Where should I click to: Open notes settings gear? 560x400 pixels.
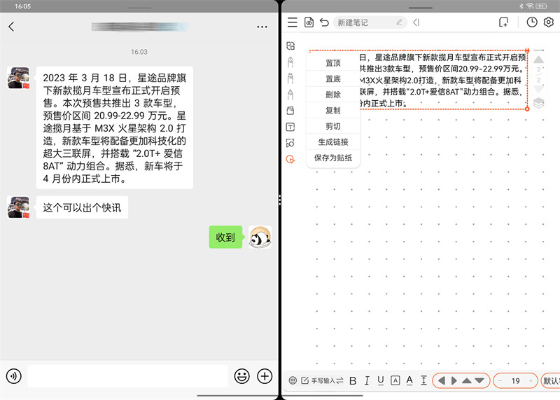(549, 22)
